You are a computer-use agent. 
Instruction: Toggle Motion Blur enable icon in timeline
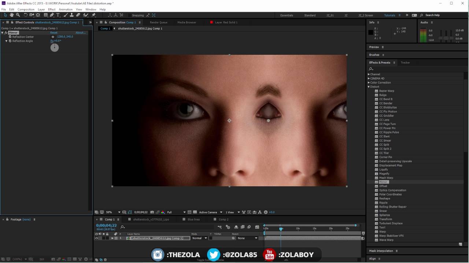[x=249, y=227]
